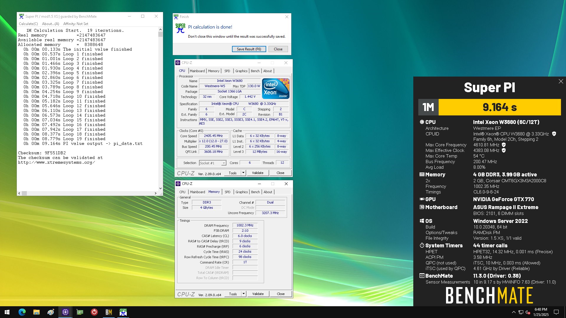This screenshot has height=318, width=566.
Task: Select Graphics tab in upper CPU-Z
Action: 241,71
